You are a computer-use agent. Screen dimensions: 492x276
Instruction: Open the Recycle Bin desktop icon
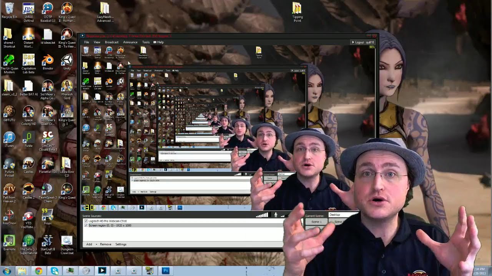[x=9, y=10]
